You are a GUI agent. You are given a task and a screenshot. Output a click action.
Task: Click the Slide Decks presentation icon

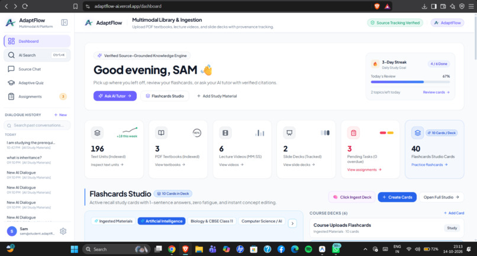289,133
